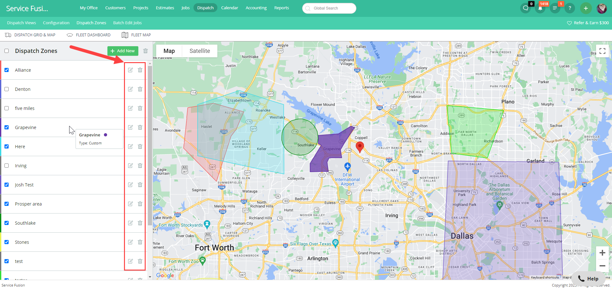612x290 pixels.
Task: Edit the Stones zone
Action: coord(130,242)
